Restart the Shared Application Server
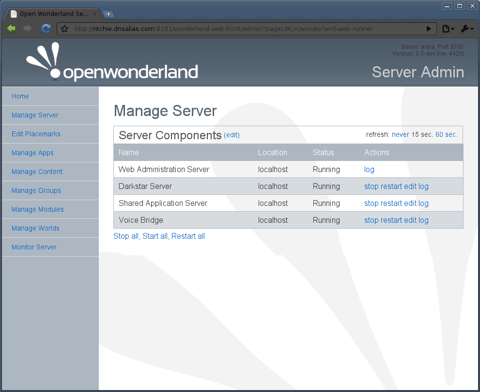The width and height of the screenshot is (480, 392). pos(391,203)
